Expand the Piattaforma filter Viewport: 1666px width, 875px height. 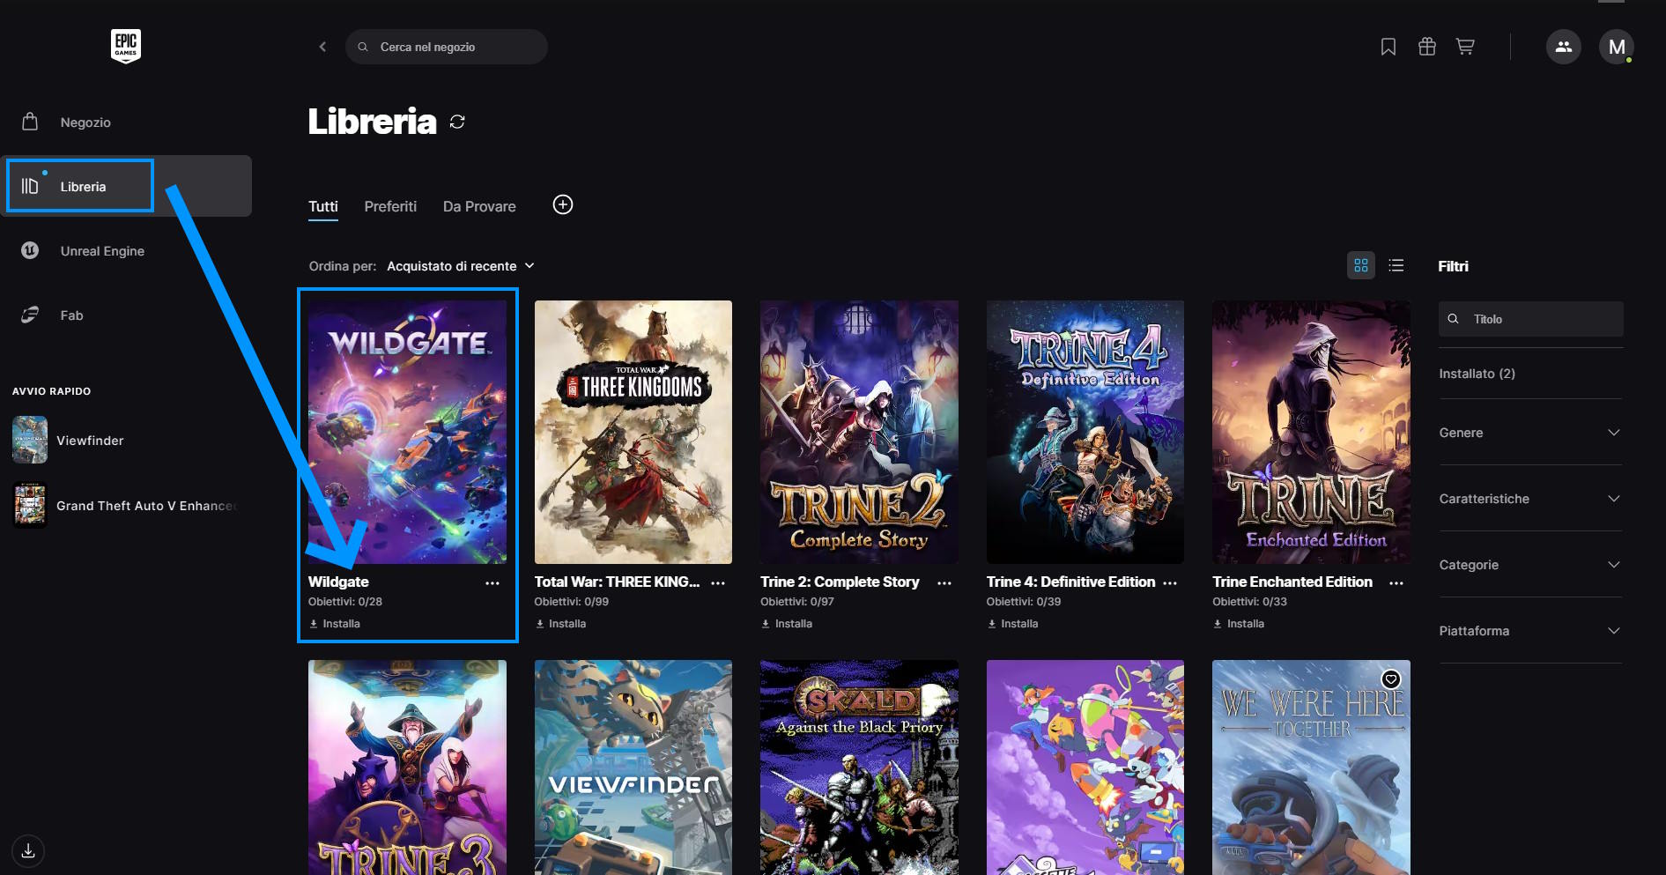click(x=1529, y=631)
